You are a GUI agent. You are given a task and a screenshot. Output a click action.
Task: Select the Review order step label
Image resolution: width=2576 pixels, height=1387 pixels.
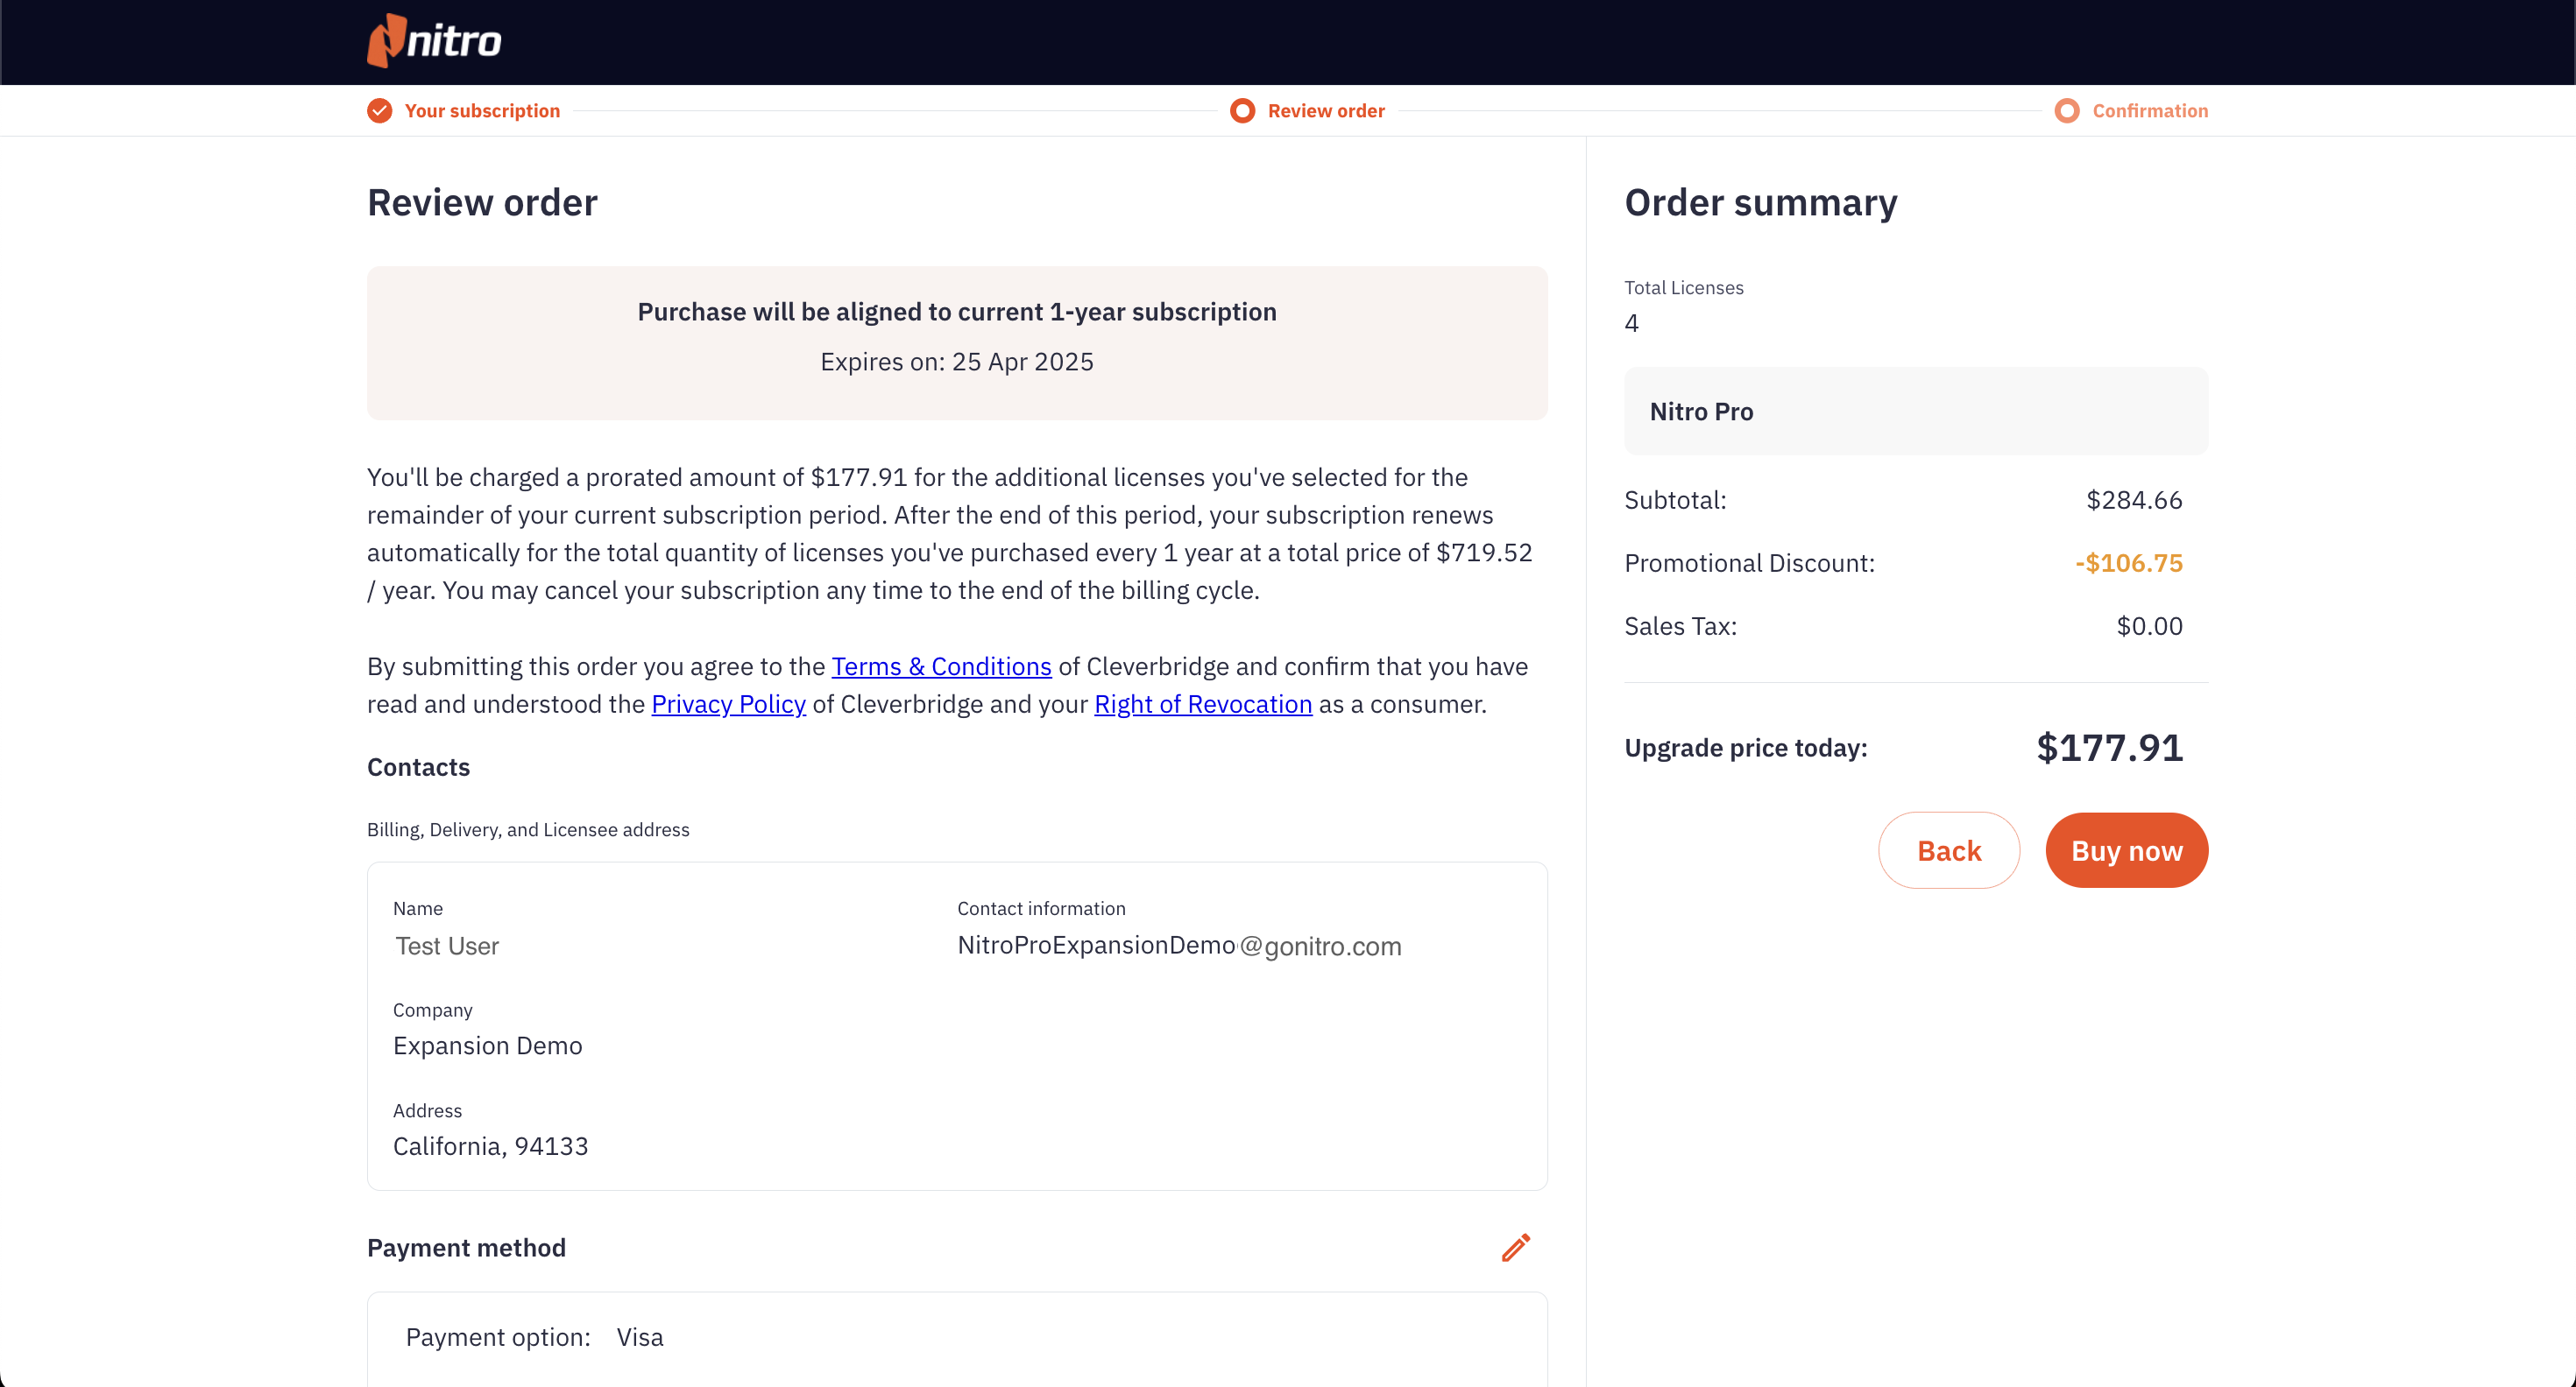point(1325,111)
